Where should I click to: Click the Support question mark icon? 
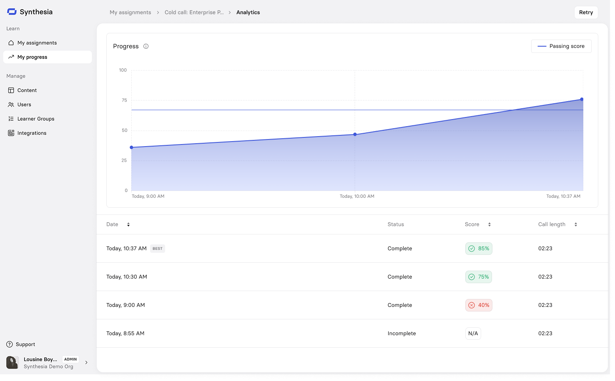(10, 344)
